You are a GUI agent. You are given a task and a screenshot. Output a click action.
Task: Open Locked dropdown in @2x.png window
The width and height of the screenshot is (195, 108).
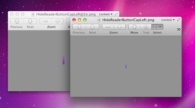(x=106, y=14)
